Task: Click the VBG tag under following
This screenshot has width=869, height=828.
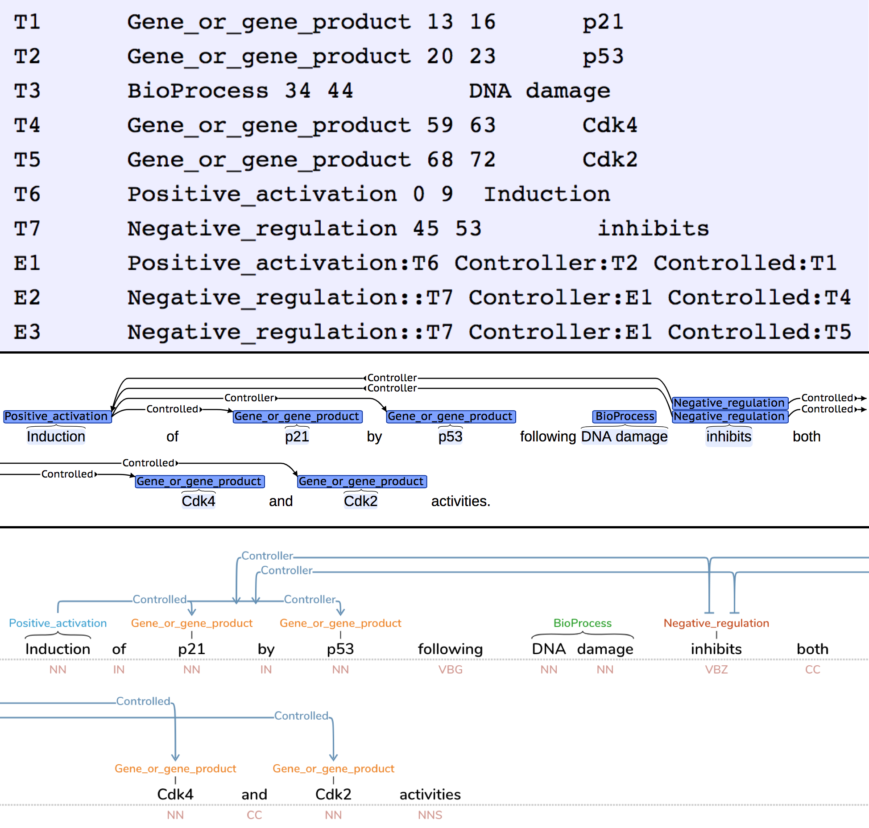Action: coord(450,669)
